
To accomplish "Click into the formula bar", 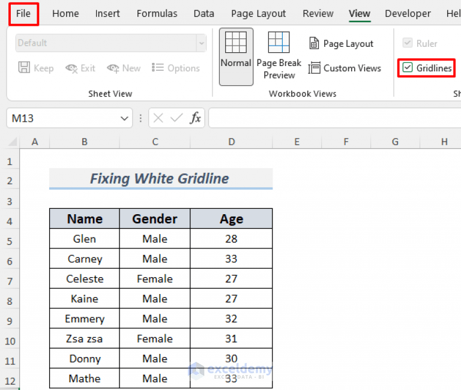I will pos(335,118).
